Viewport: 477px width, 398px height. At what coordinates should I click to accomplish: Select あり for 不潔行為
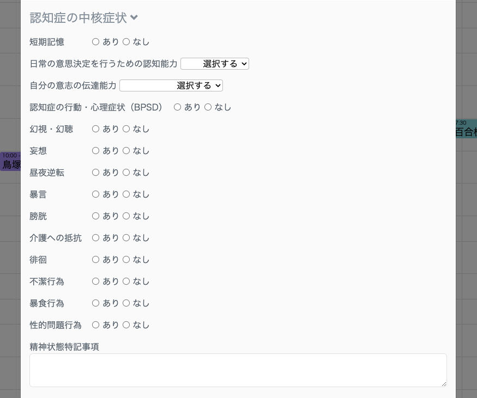click(95, 281)
